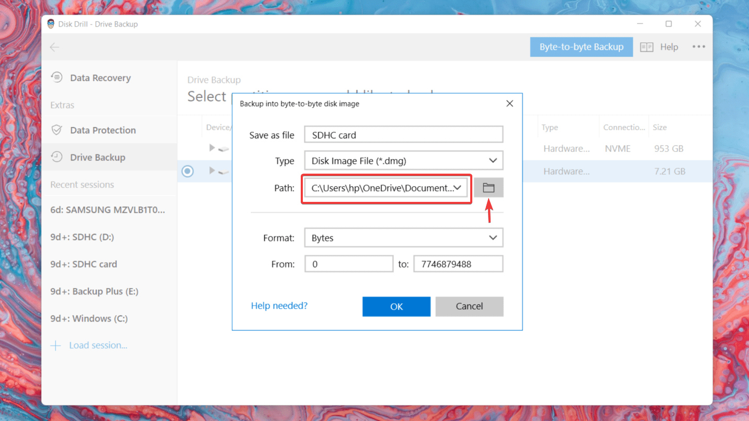The height and width of the screenshot is (421, 749).
Task: Open recent session 9d+: Windows (C:)
Action: click(x=89, y=318)
